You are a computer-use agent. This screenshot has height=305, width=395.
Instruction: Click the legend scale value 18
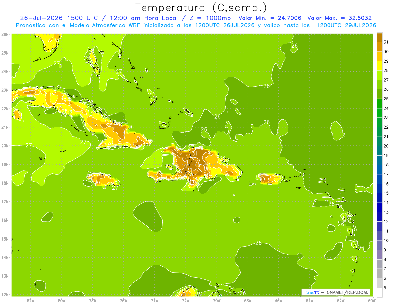(386, 165)
